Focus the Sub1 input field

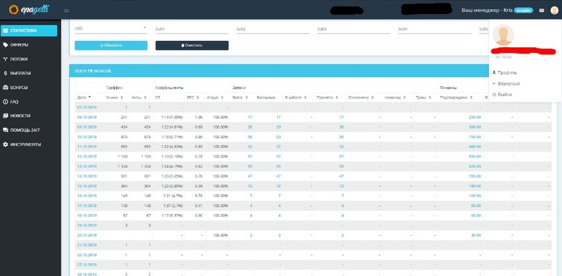coord(192,29)
